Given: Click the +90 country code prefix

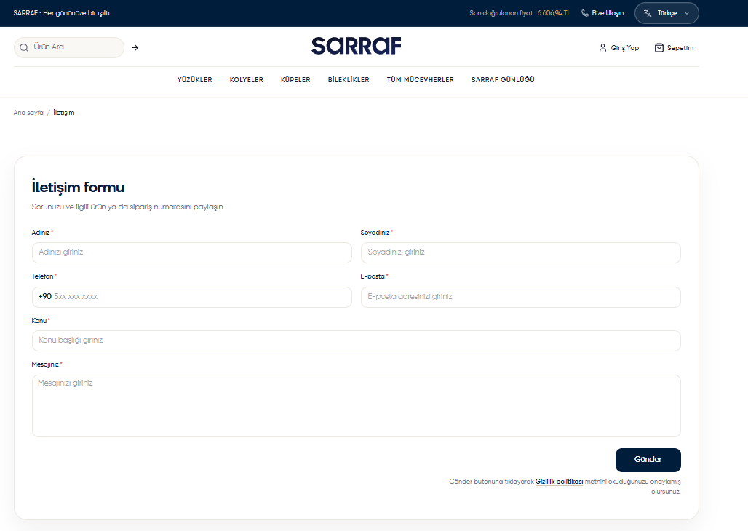Looking at the screenshot, I should 45,296.
